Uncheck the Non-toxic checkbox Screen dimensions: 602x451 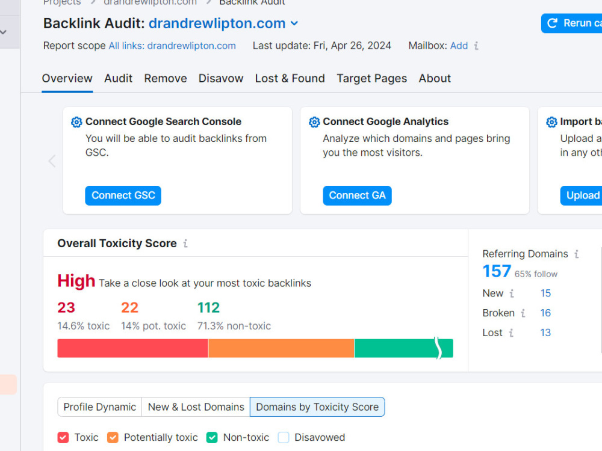[x=212, y=437]
